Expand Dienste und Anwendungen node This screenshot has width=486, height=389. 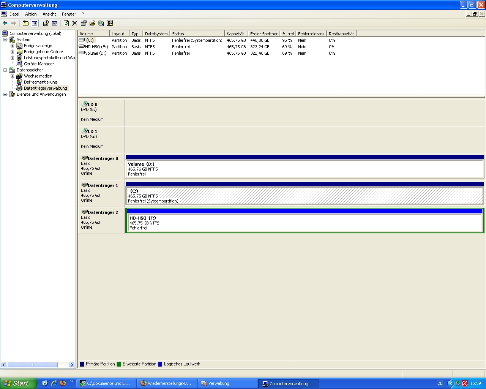click(x=5, y=94)
